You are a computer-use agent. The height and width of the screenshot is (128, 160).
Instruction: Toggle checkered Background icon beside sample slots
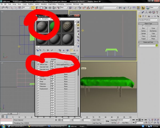coord(78,28)
